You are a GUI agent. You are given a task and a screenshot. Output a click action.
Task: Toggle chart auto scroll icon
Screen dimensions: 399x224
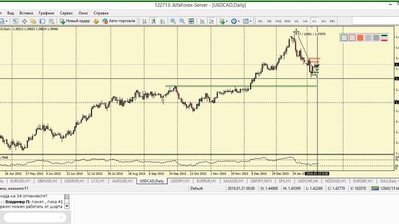coord(202,21)
